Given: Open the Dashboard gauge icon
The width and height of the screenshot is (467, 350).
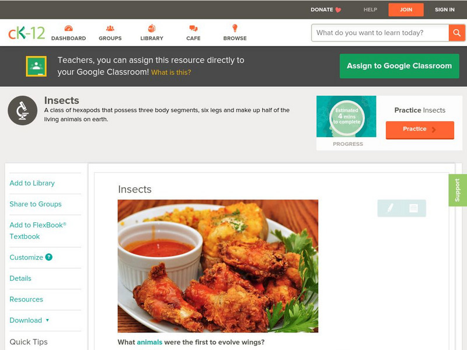Looking at the screenshot, I should click(x=68, y=28).
